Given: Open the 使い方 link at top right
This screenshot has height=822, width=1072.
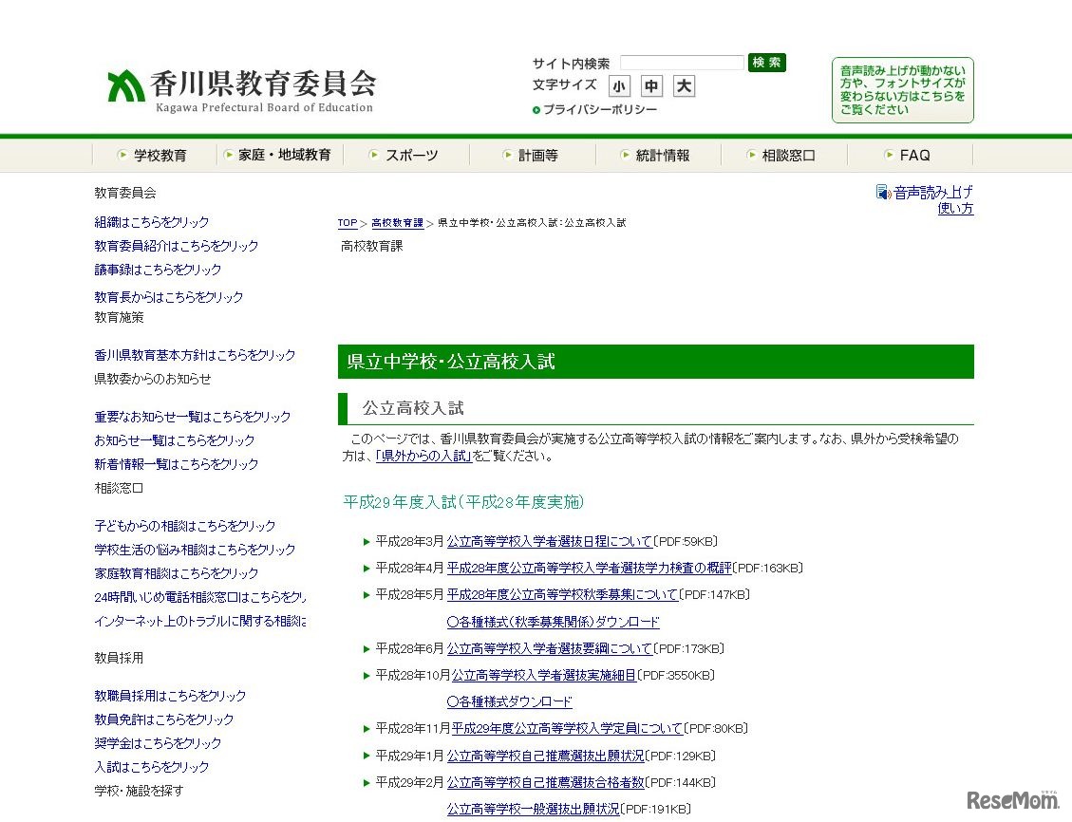Looking at the screenshot, I should [x=955, y=209].
